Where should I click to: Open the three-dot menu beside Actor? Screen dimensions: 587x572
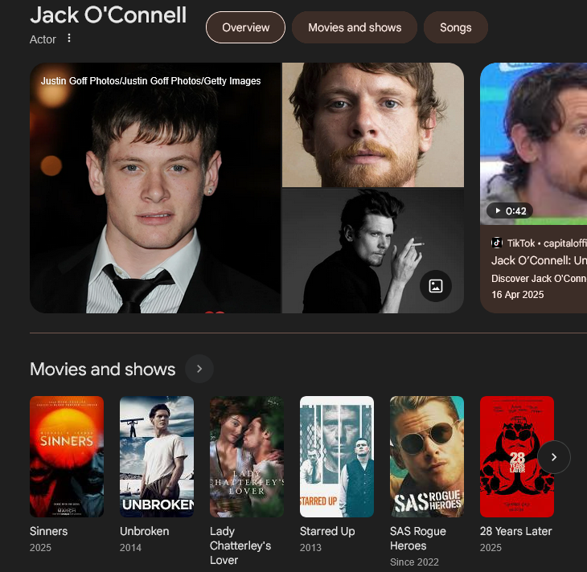tap(69, 38)
